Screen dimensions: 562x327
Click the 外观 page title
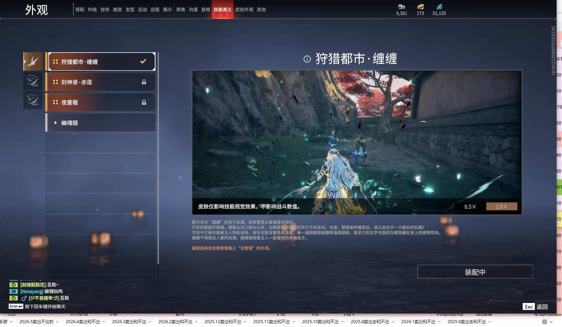pos(37,10)
